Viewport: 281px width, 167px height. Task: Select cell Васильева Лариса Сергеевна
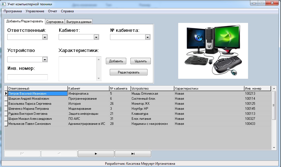pyautogui.click(x=38, y=104)
